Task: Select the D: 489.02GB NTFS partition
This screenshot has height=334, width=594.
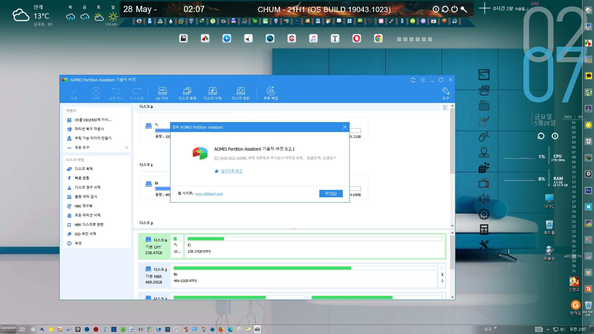Action: 304,276
